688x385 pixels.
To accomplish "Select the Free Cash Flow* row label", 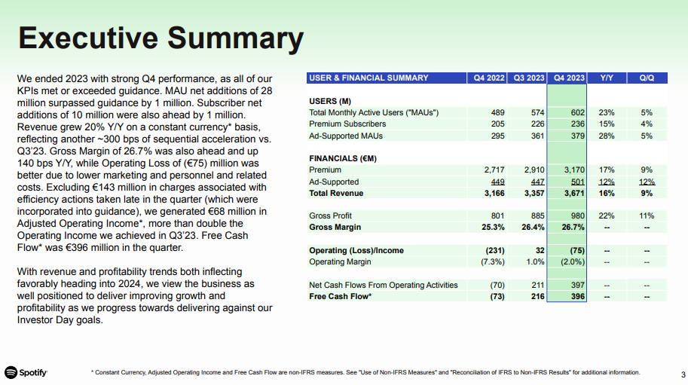I will coord(341,297).
